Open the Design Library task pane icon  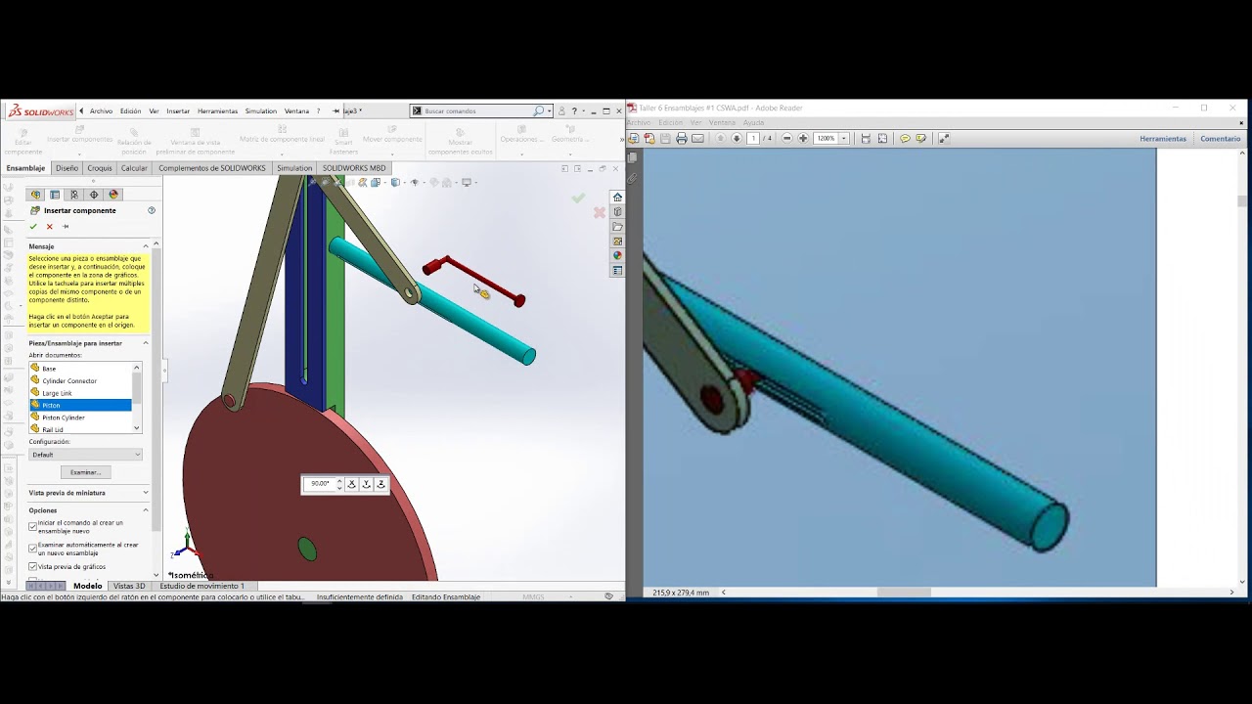coord(617,212)
